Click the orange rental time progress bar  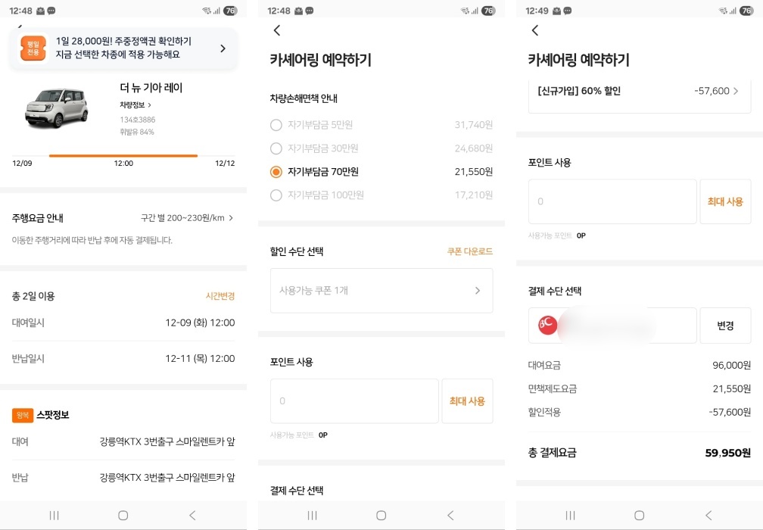click(123, 156)
